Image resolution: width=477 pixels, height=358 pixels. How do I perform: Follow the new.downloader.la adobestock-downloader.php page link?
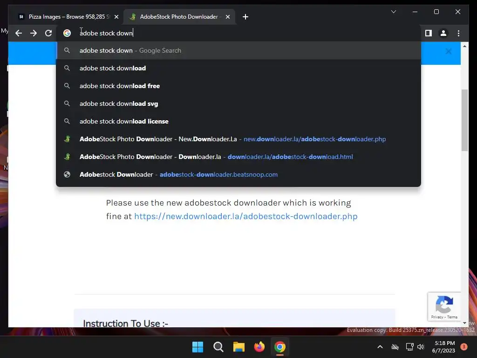click(x=246, y=216)
